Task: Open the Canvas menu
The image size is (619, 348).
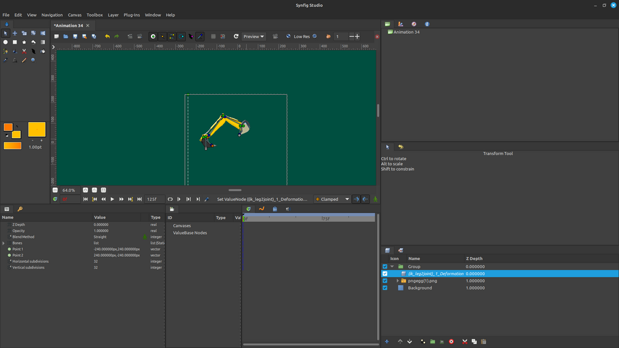Action: (75, 15)
